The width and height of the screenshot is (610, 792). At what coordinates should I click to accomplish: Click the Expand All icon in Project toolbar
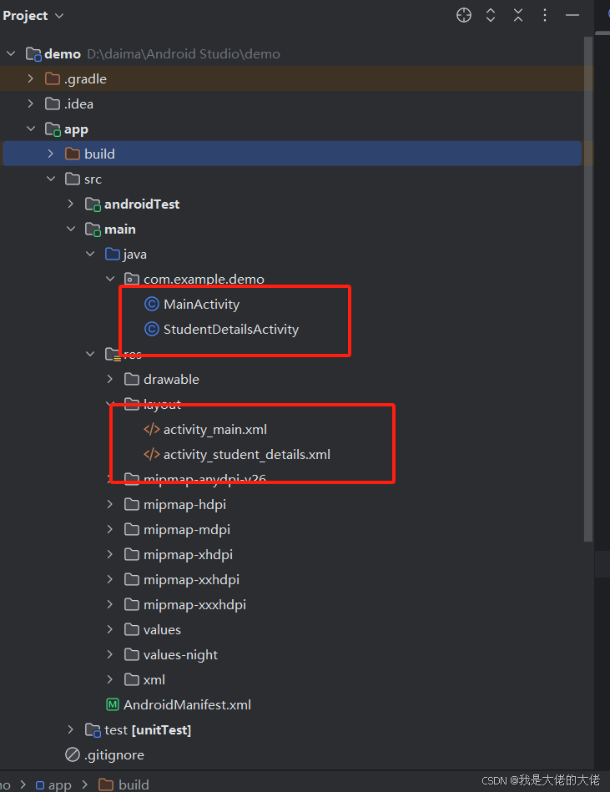coord(490,15)
